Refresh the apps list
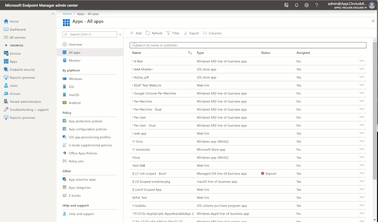Image resolution: width=378 pixels, height=222 pixels. 154,33
